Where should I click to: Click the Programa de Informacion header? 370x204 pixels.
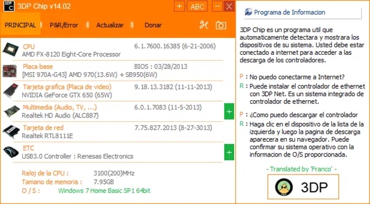pyautogui.click(x=289, y=12)
